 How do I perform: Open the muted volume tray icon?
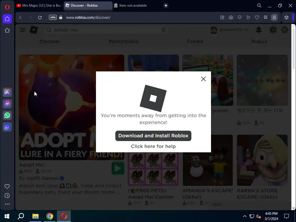pos(259,216)
